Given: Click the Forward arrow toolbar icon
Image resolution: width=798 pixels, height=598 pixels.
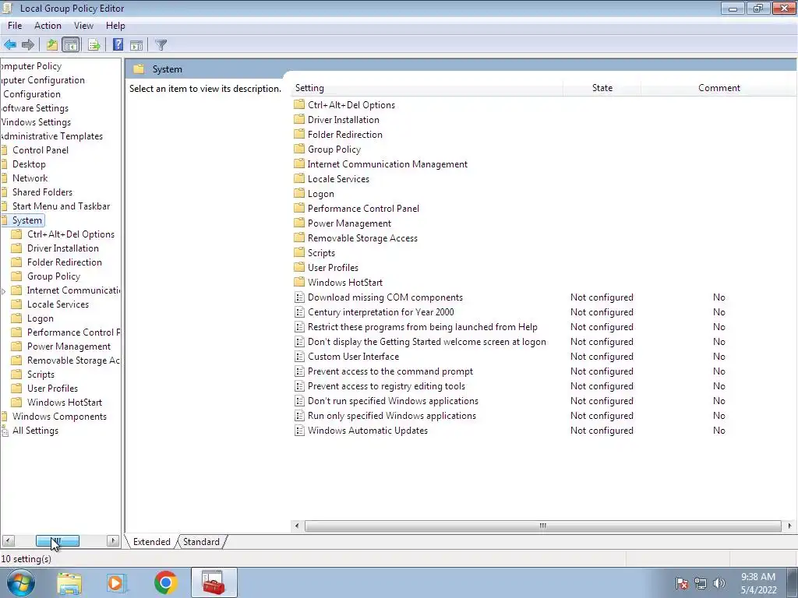Looking at the screenshot, I should 28,44.
